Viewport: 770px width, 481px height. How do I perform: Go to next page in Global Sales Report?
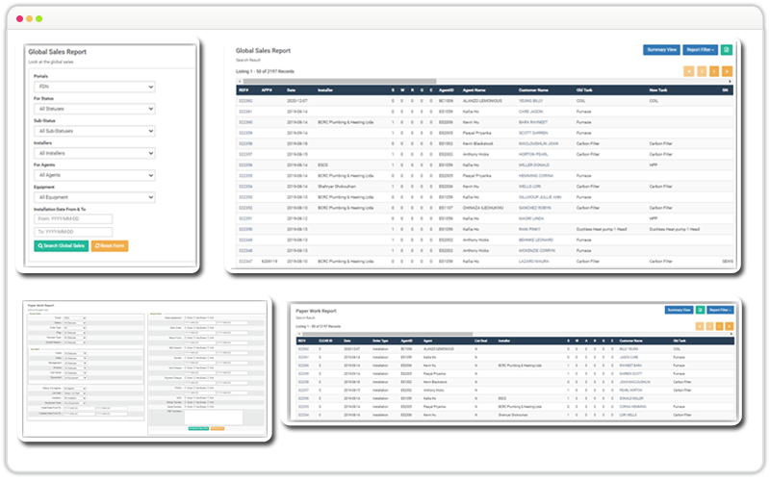point(713,71)
